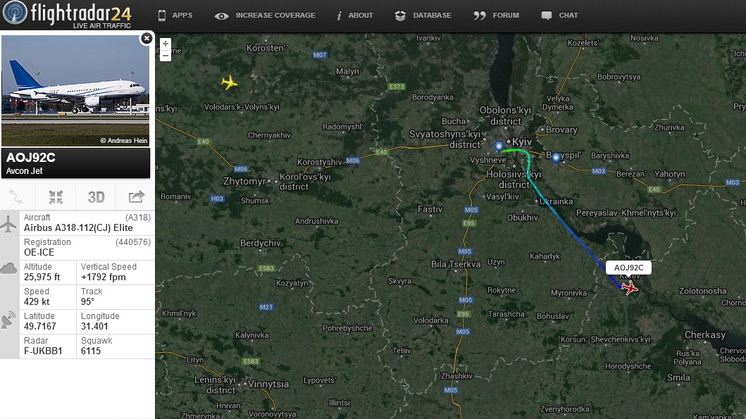Go to the Forum
The height and width of the screenshot is (419, 746).
pyautogui.click(x=496, y=15)
